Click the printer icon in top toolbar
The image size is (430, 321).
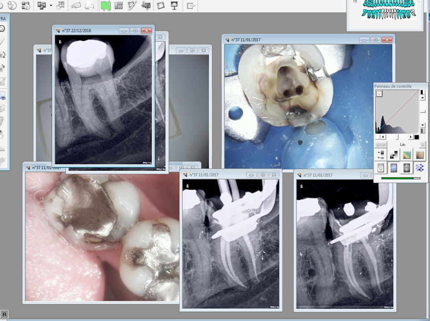tap(90, 5)
